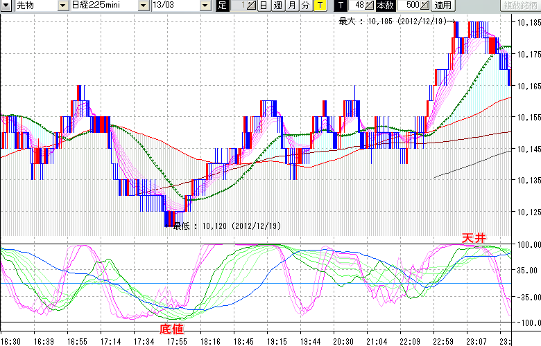Adjust the 本数 value 500 spinner
This screenshot has width=541, height=346.
[423, 6]
